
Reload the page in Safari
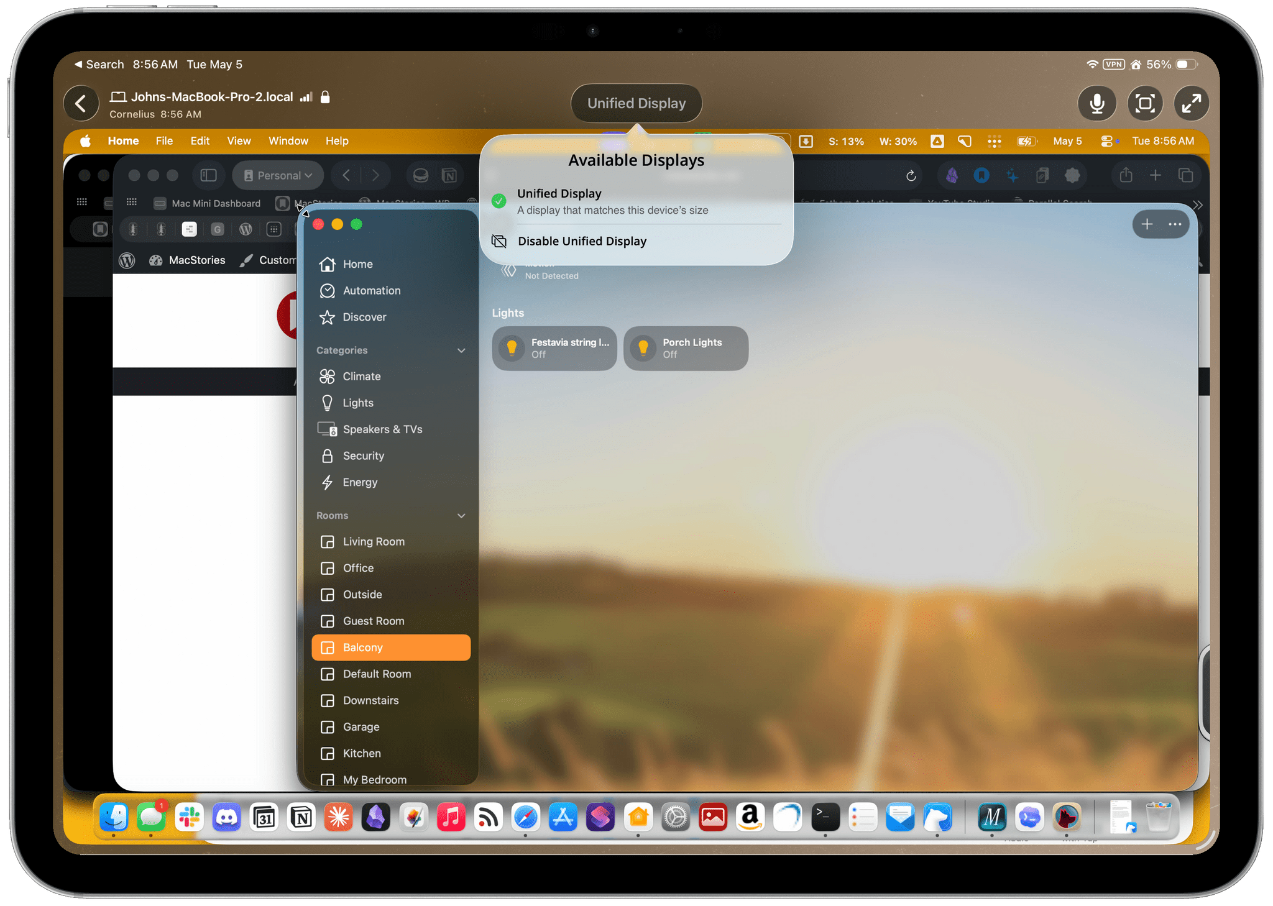click(911, 176)
